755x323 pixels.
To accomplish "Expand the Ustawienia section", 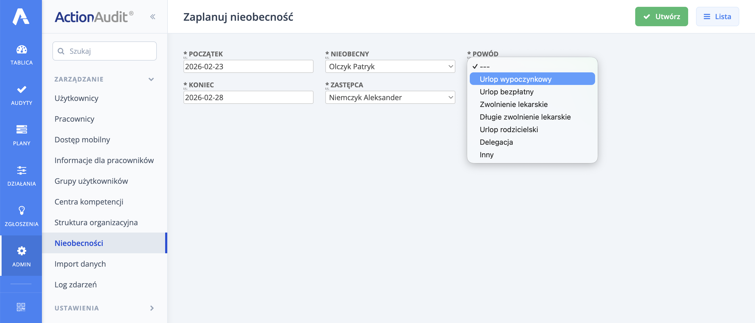I will 152,308.
